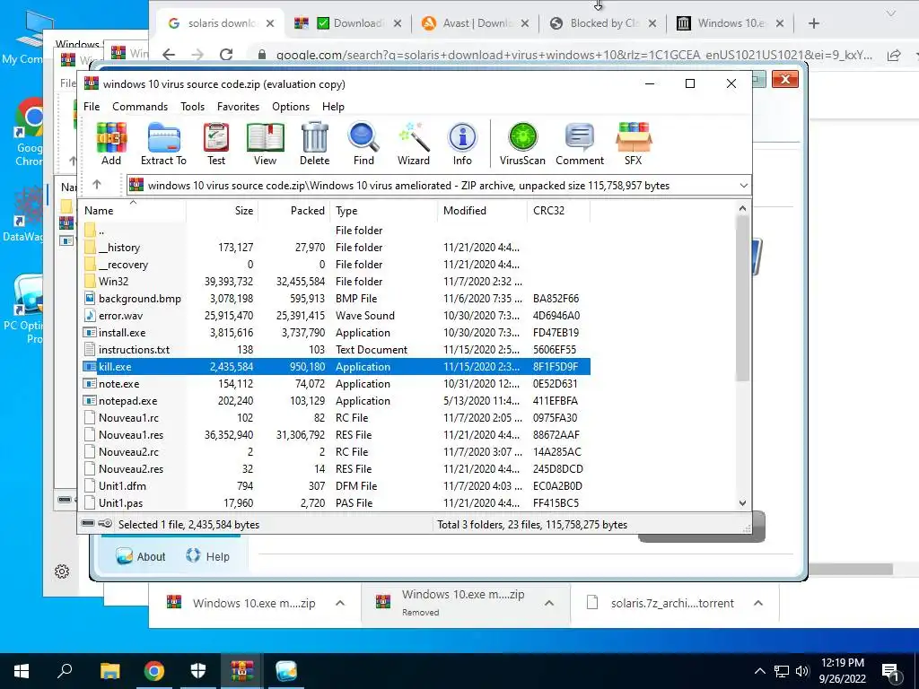Select install.exe in the archive list
919x689 pixels.
pos(337,332)
